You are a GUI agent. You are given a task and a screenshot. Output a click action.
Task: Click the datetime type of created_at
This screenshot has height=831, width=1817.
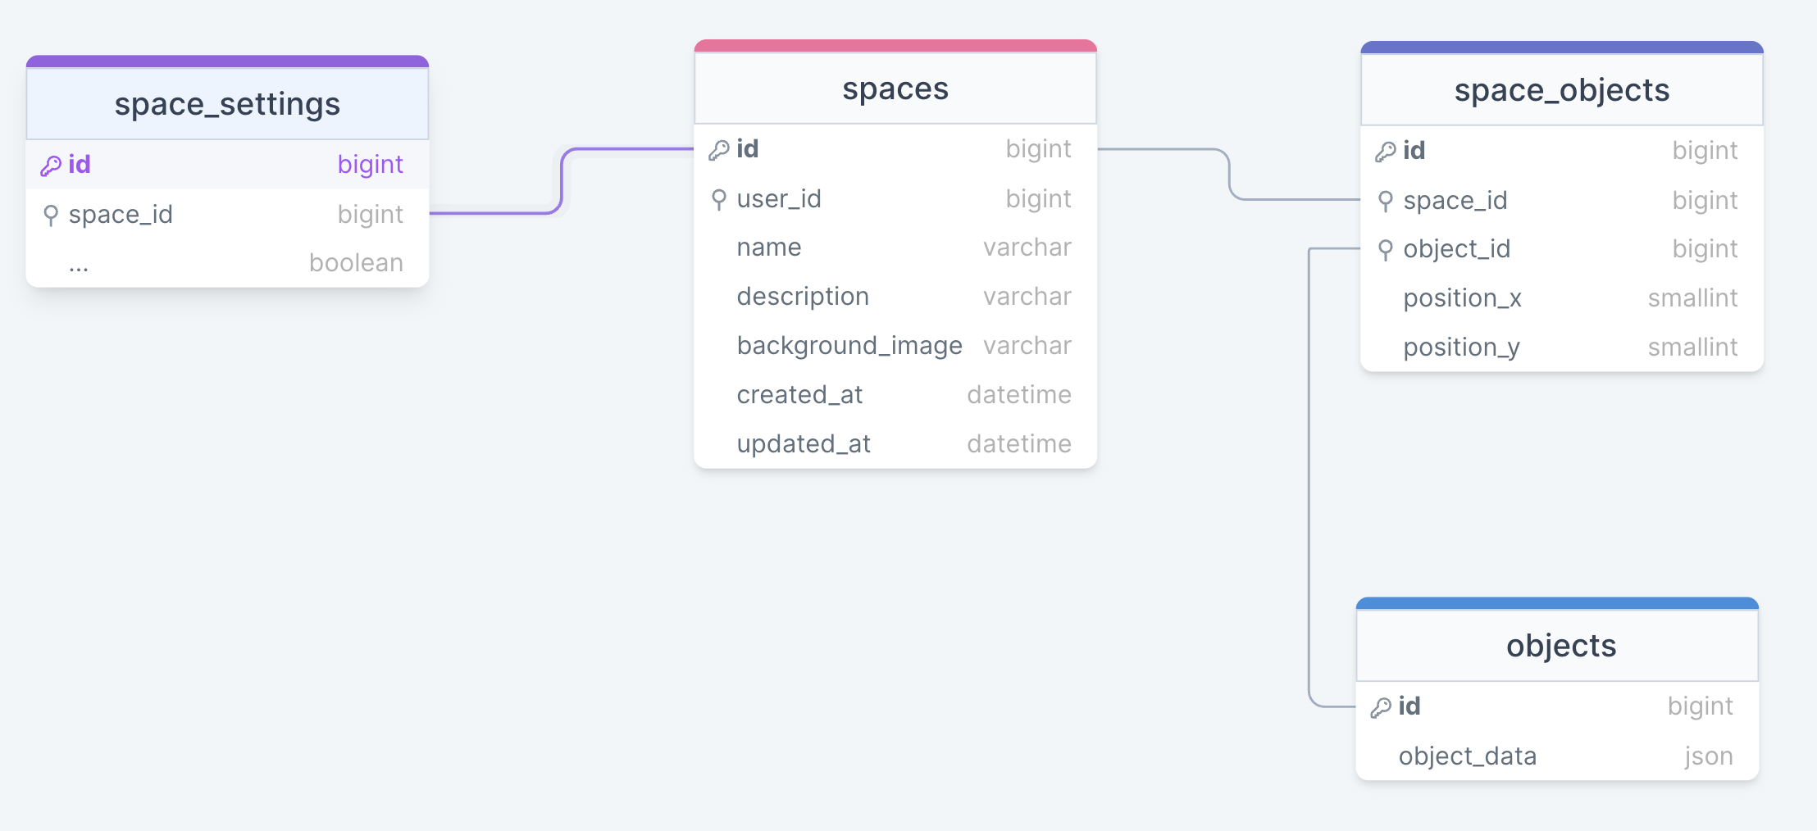click(1019, 395)
